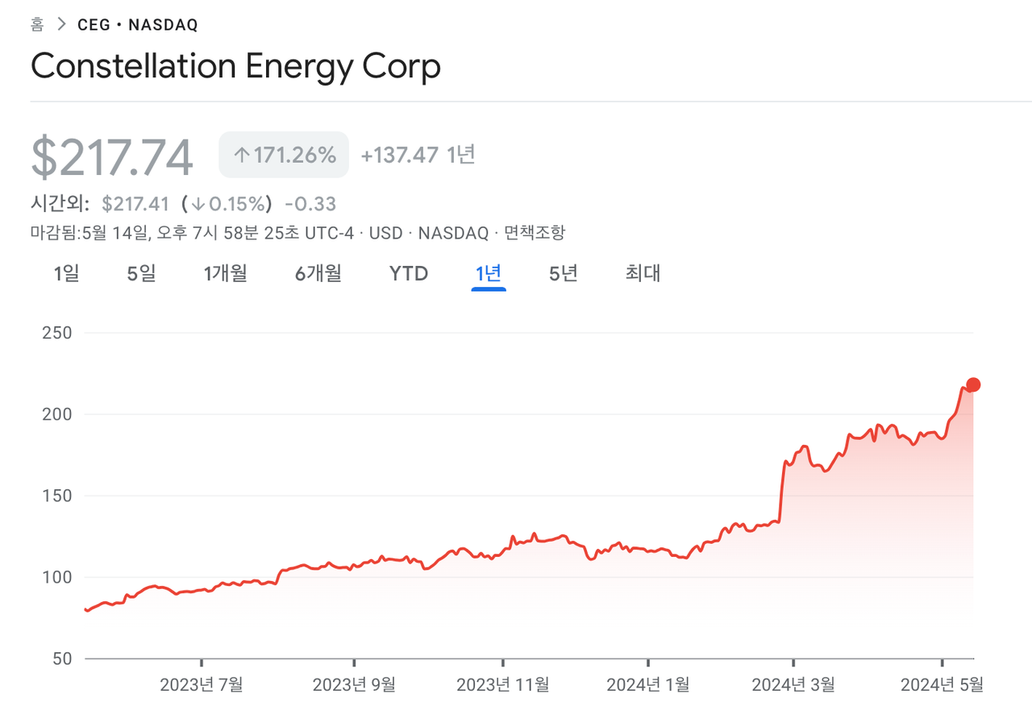Click the 171.26% gain badge
This screenshot has width=1032, height=710.
(284, 155)
